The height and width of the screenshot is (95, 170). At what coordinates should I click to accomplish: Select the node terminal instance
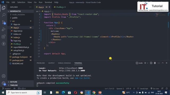(x=139, y=63)
